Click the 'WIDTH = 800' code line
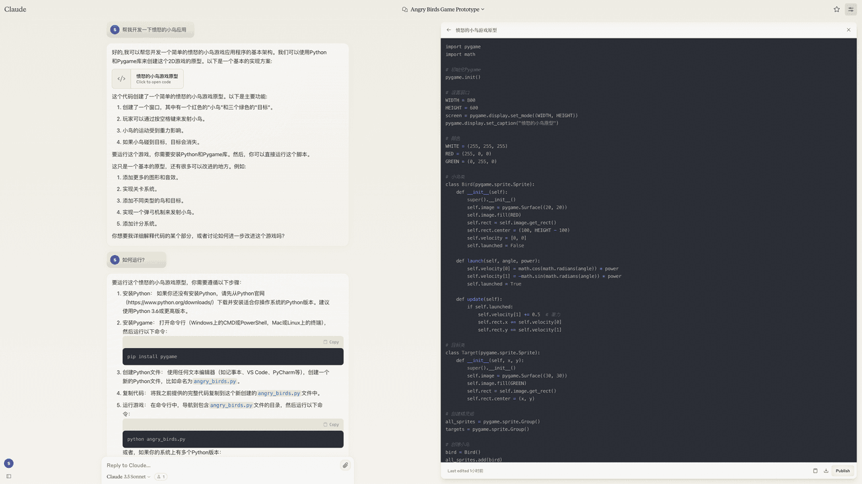Image resolution: width=862 pixels, height=484 pixels. click(460, 100)
